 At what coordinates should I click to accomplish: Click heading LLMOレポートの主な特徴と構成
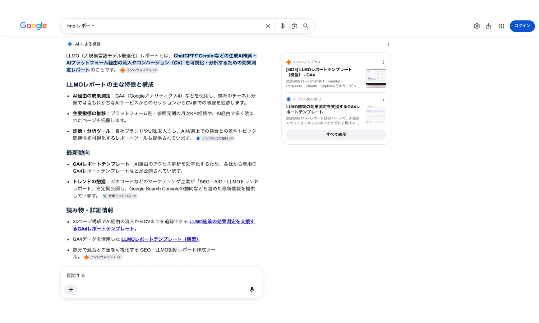[110, 85]
